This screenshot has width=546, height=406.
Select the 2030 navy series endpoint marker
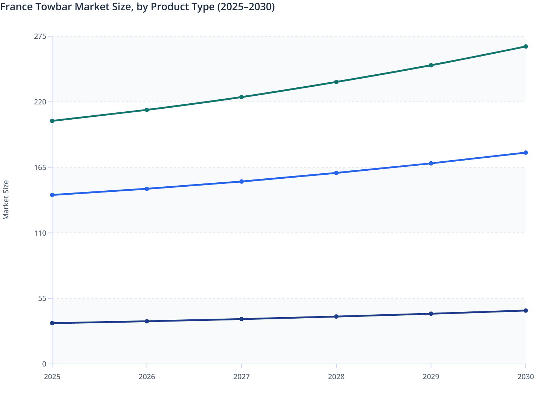526,310
